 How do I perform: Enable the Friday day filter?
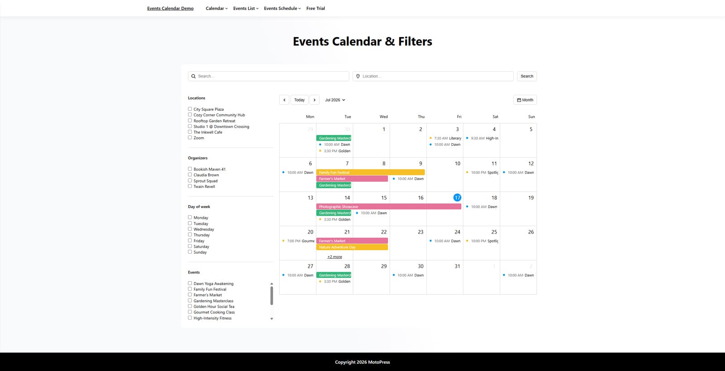[190, 241]
